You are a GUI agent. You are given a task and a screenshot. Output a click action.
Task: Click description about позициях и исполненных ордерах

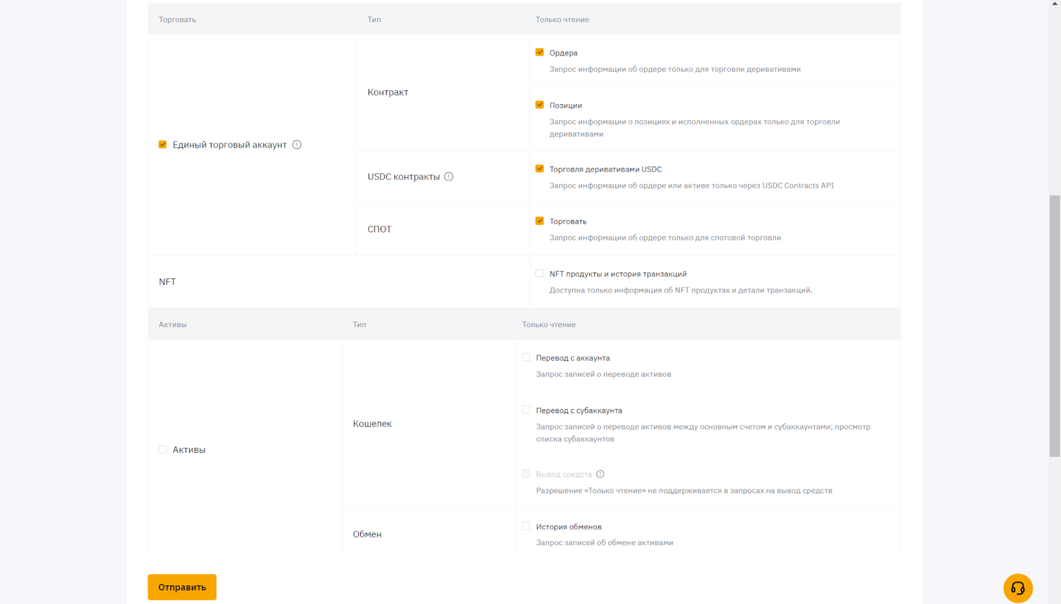pos(695,128)
